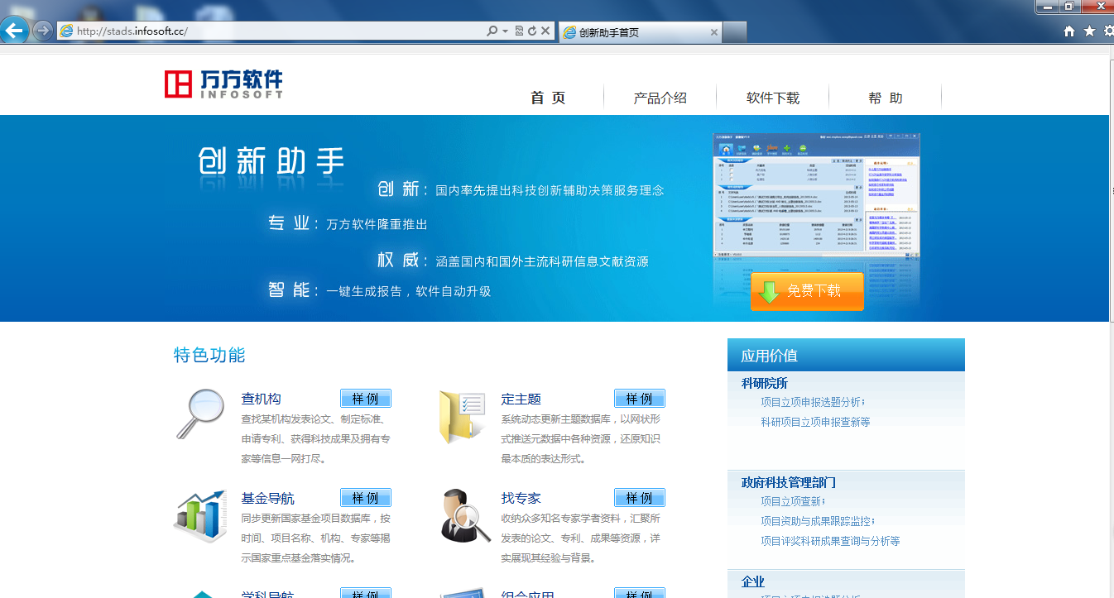Click 项目评奖科研成果查询与分析等 item

tap(830, 541)
